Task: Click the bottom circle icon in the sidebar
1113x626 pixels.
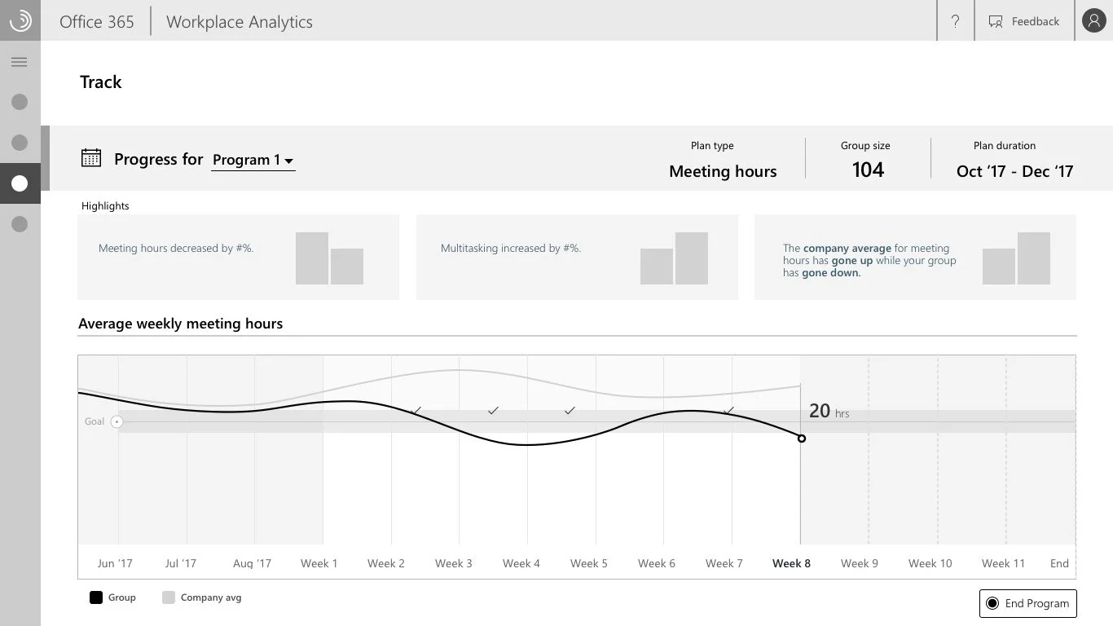Action: [x=20, y=224]
